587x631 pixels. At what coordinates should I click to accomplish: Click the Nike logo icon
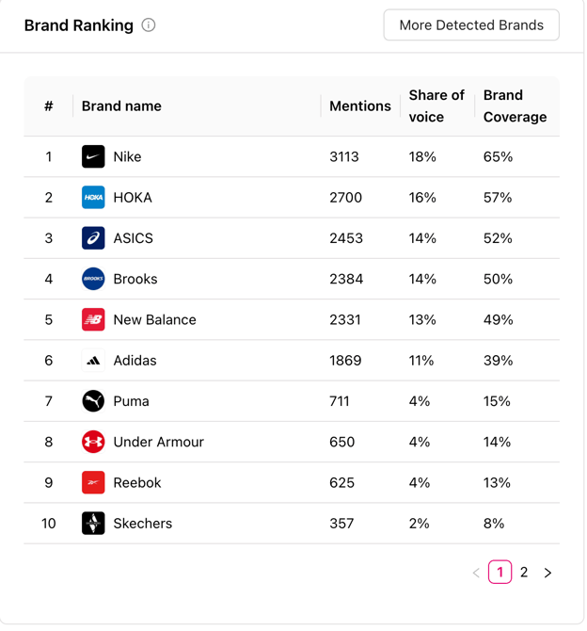pos(93,156)
